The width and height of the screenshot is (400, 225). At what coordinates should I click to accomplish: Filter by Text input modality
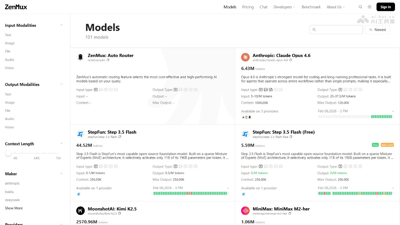tap(8, 35)
